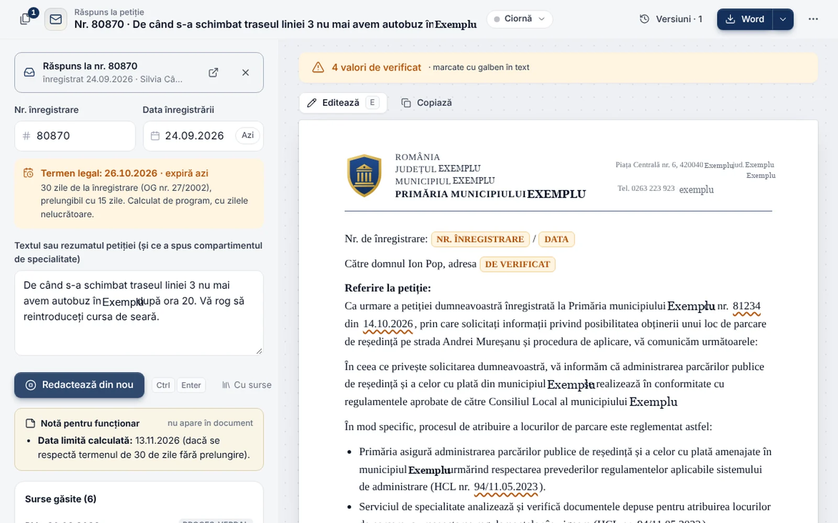Click the NR. ÎNREGISTRARE placeholder tag

(480, 239)
